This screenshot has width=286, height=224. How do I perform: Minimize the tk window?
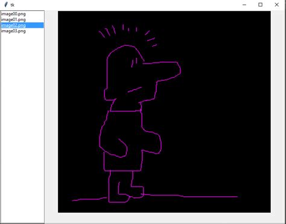point(244,5)
